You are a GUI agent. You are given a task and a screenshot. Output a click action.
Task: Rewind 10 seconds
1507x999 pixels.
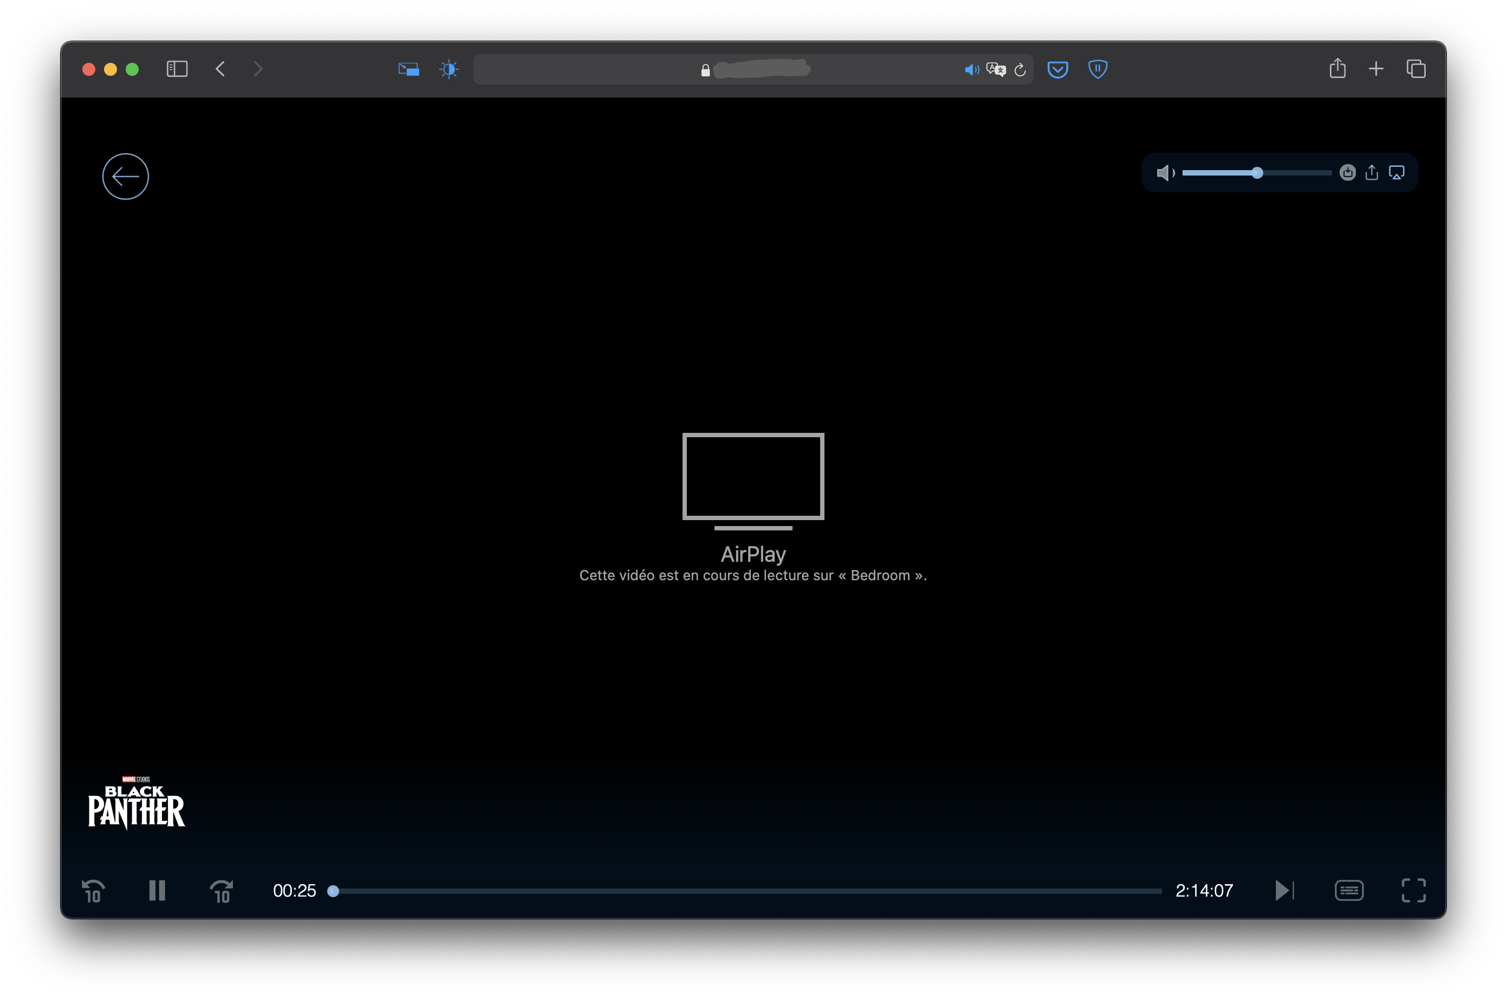click(94, 890)
